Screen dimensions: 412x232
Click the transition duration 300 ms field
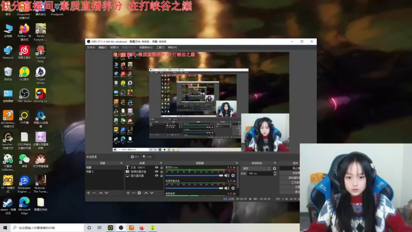260,174
